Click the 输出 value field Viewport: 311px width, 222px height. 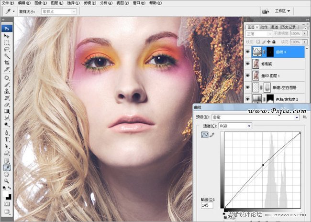(x=207, y=205)
